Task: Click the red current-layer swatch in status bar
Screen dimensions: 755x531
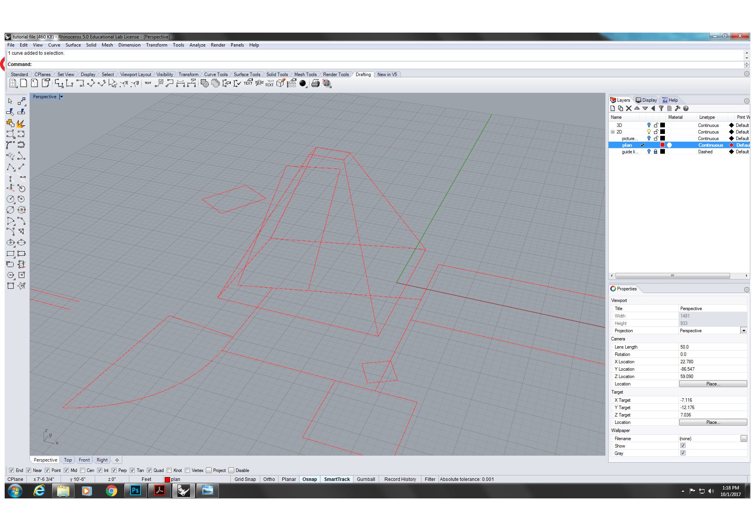Action: tap(167, 479)
